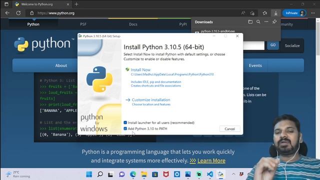320x180 pixels.
Task: Open the PSF top nav tab
Action: [x=83, y=24]
